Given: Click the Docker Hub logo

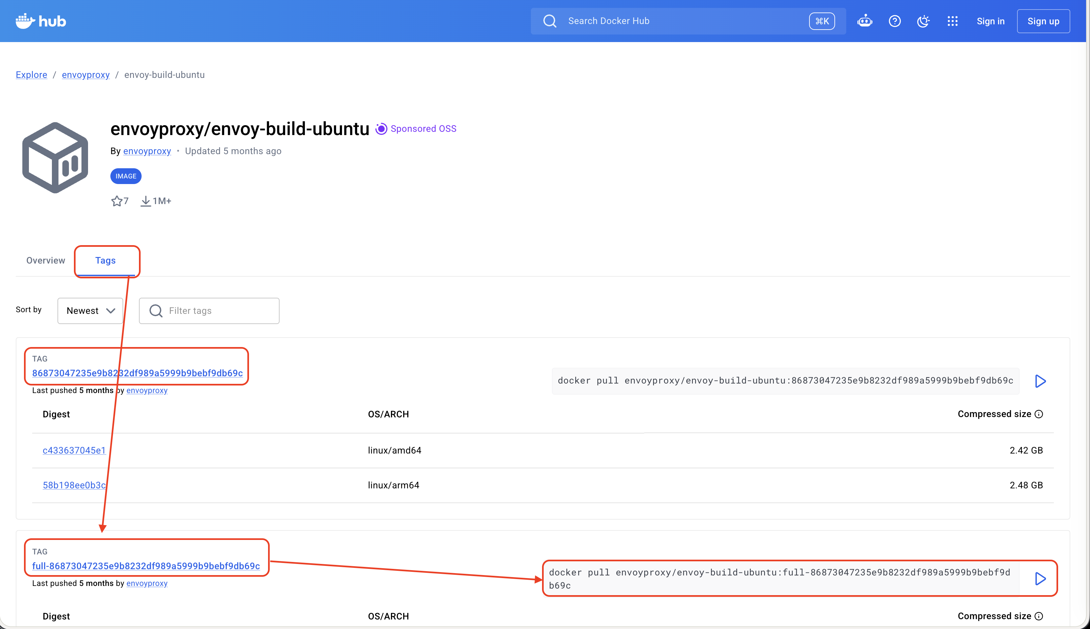Looking at the screenshot, I should click(41, 21).
